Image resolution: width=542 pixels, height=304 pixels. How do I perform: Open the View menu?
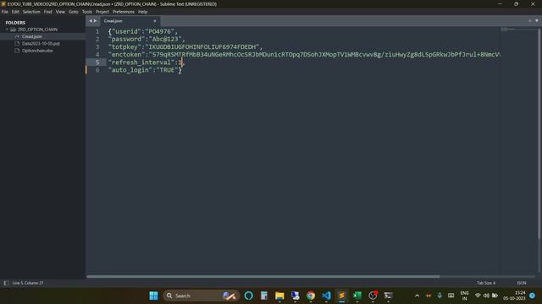(x=60, y=12)
